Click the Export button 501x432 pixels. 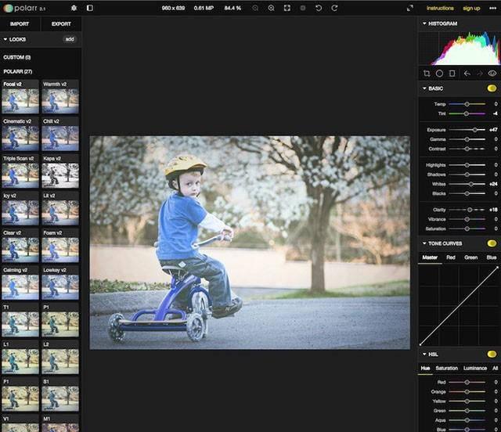[61, 24]
